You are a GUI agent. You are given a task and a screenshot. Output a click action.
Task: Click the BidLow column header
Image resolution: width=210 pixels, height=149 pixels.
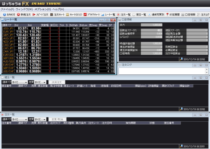[x=84, y=25]
